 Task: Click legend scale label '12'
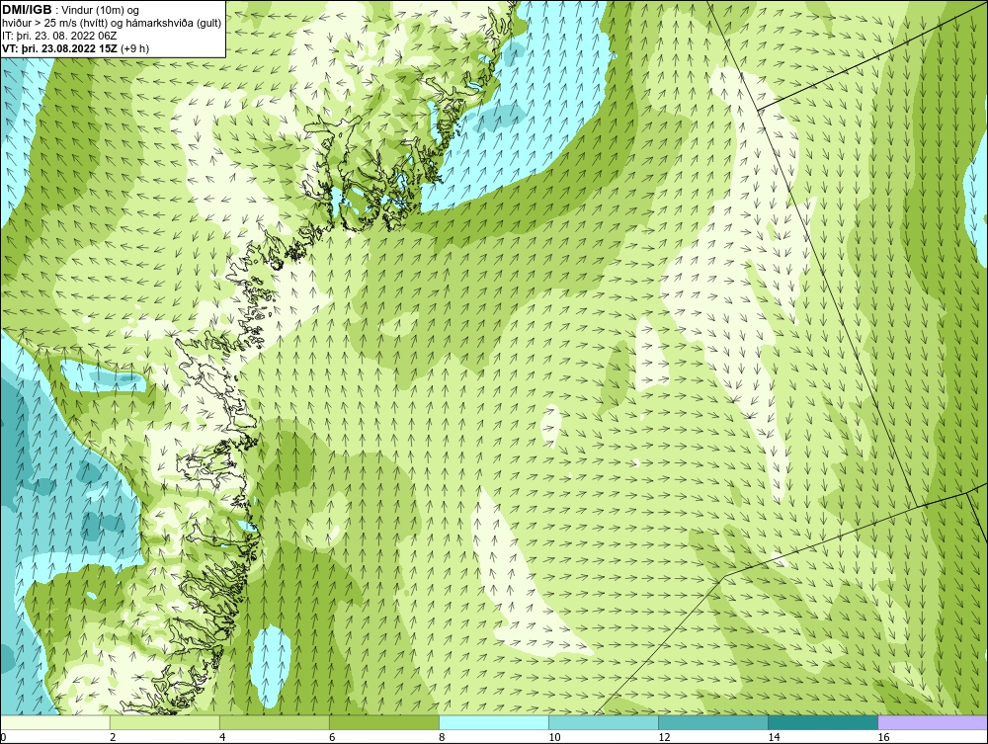(664, 737)
